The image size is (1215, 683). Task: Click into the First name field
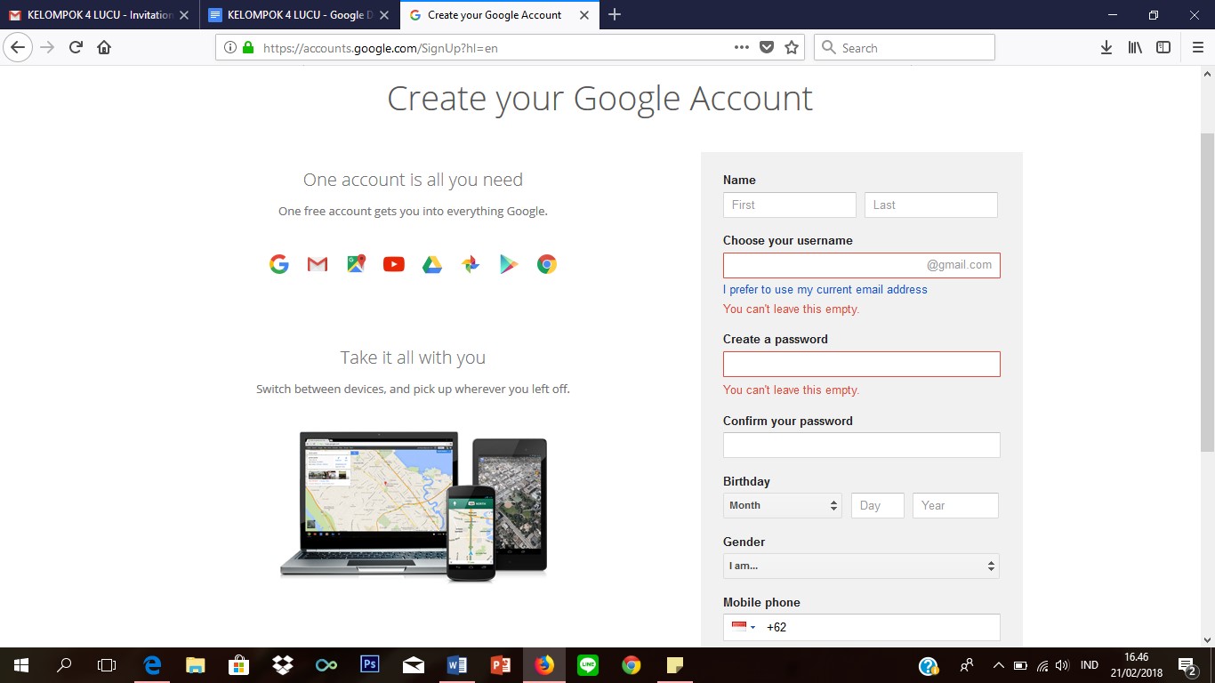[790, 205]
